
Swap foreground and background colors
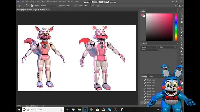[x=182, y=80]
